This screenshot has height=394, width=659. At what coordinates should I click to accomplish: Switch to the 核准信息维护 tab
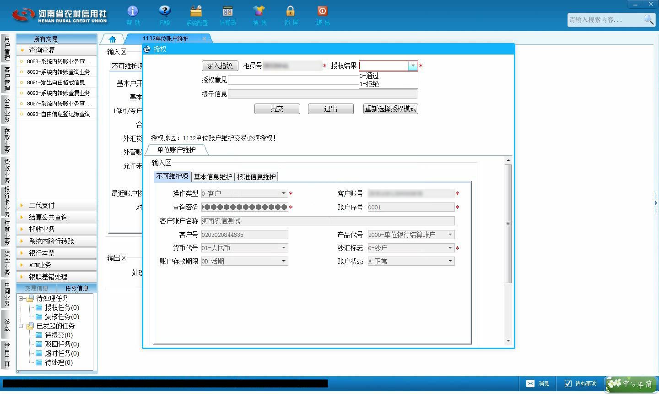[256, 177]
